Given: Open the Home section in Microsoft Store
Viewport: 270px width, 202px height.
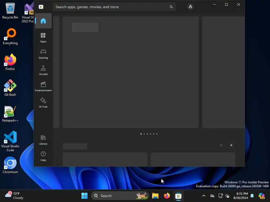Looking at the screenshot, I should [43, 21].
